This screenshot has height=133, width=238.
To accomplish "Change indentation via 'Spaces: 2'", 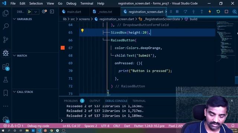I will [91, 126].
